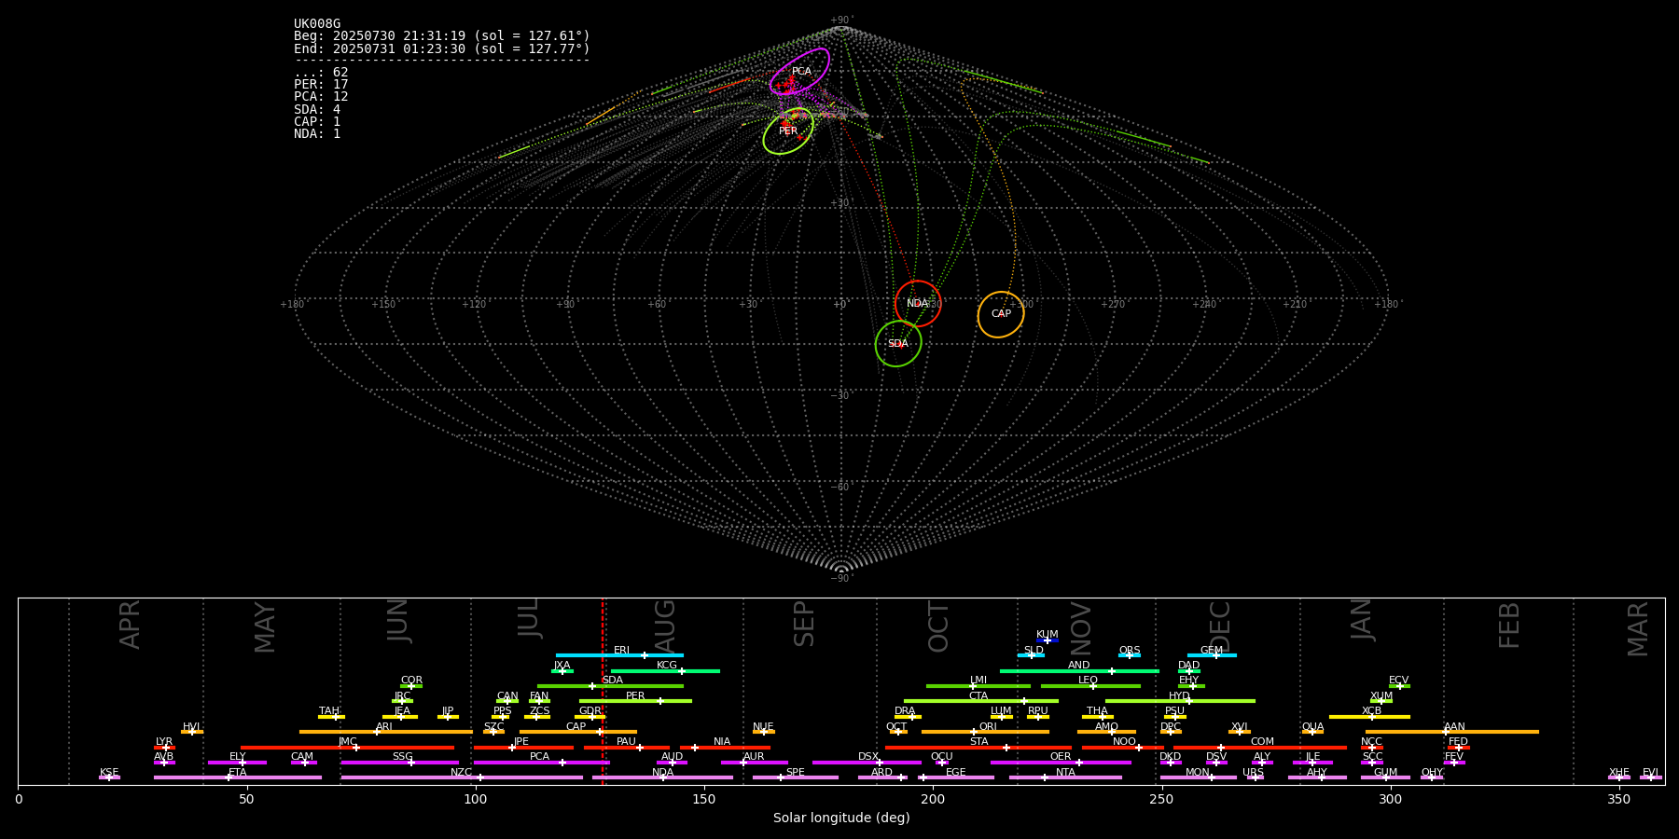Click the 'SDA: 4' legend count
The height and width of the screenshot is (839, 1679).
pos(317,109)
